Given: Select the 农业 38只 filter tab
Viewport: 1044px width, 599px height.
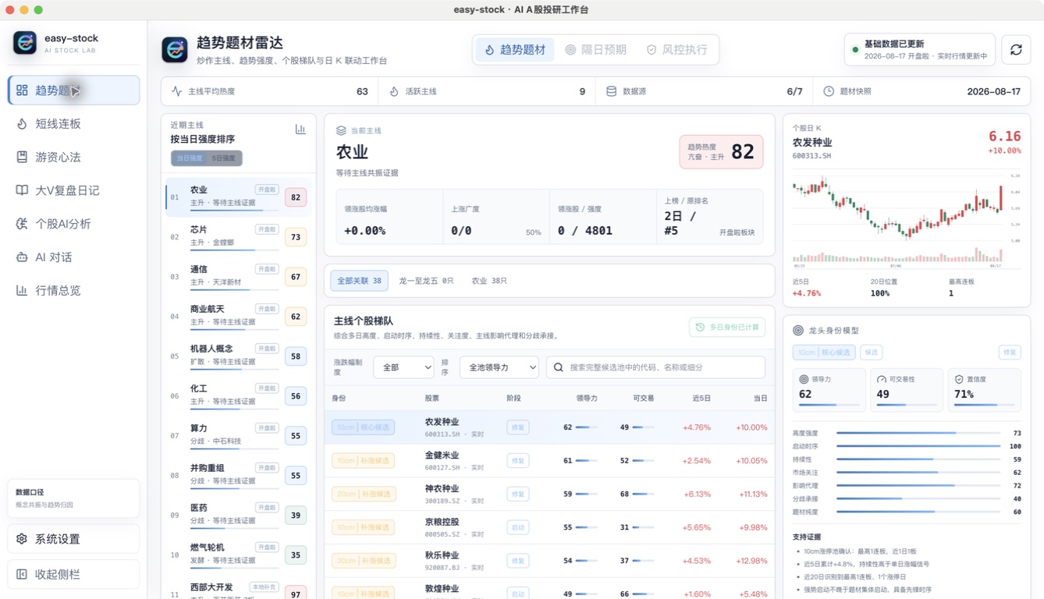Looking at the screenshot, I should [489, 281].
